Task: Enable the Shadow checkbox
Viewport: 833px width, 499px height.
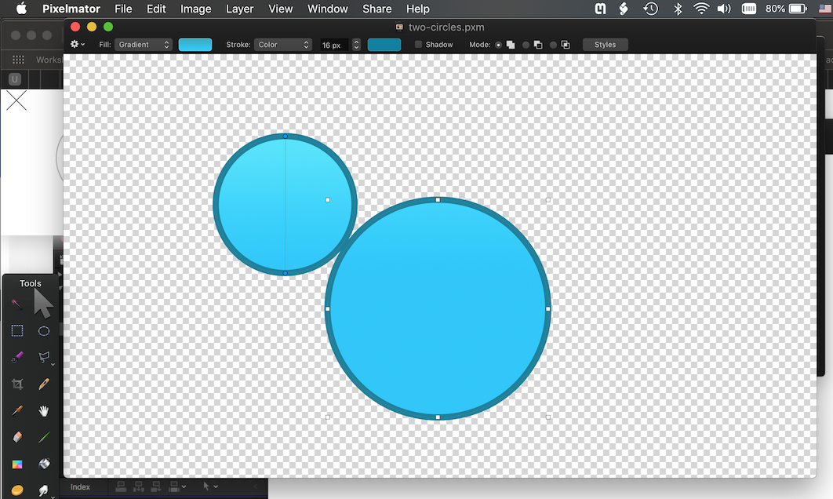Action: 419,45
